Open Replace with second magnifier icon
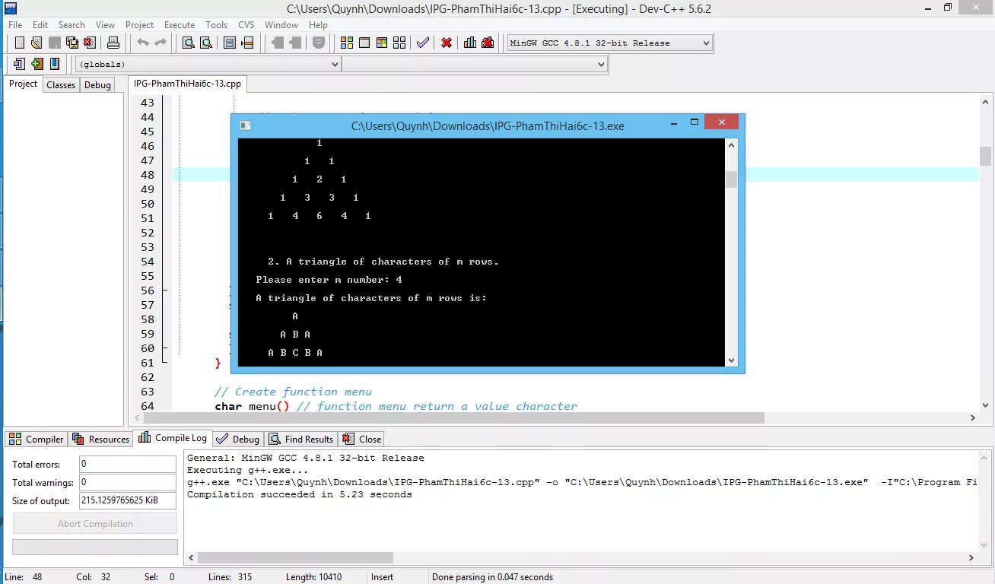Viewport: 995px width, 584px height. click(x=205, y=43)
